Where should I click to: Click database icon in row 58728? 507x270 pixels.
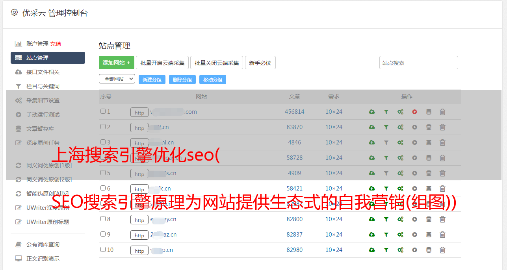[429, 158]
